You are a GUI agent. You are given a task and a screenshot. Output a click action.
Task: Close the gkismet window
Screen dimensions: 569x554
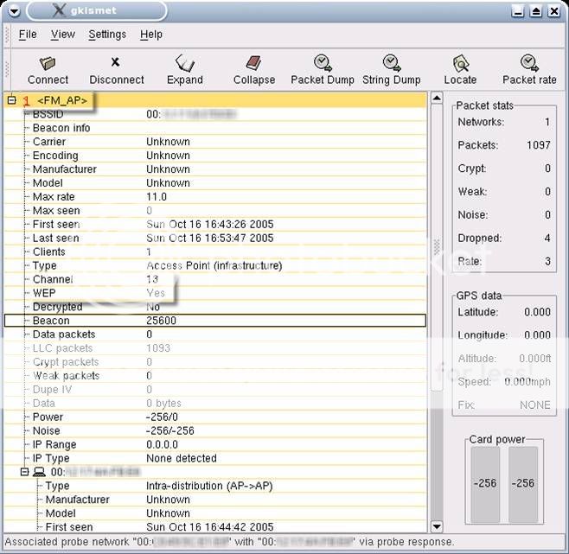pos(554,11)
